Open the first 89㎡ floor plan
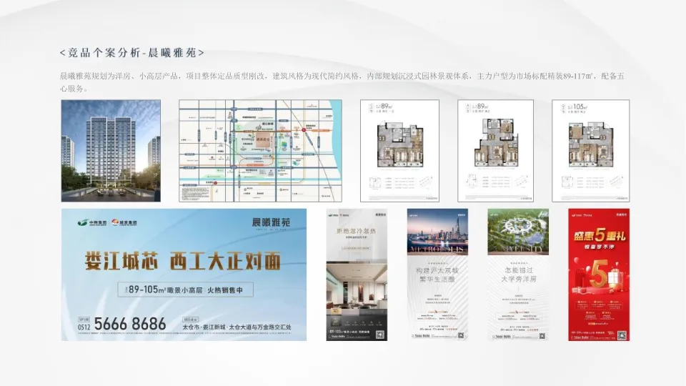This screenshot has width=686, height=386. point(399,151)
